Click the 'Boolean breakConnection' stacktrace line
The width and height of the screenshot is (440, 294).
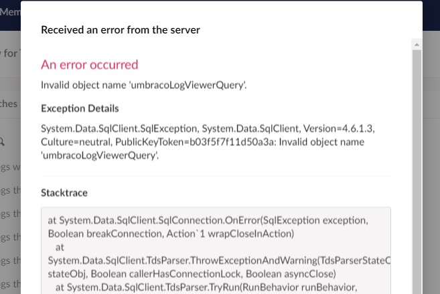pyautogui.click(x=171, y=233)
